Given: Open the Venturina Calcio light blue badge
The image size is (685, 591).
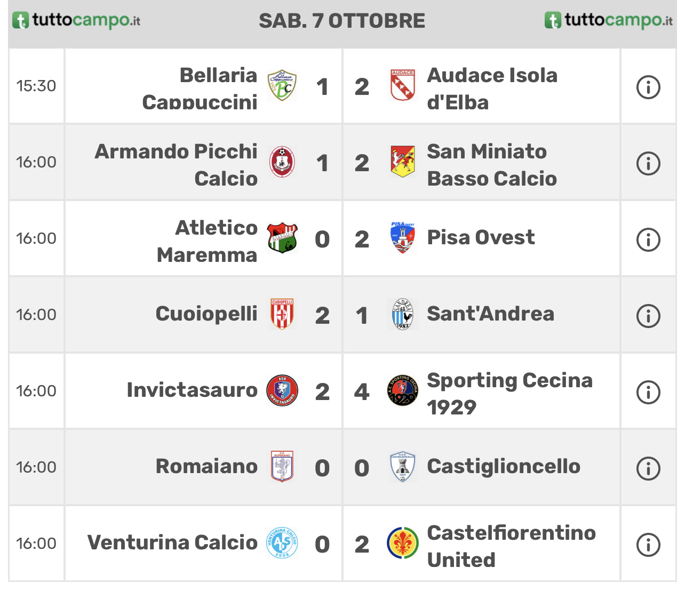Looking at the screenshot, I should point(282,543).
